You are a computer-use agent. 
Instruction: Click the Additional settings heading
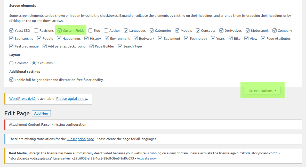click(25, 72)
